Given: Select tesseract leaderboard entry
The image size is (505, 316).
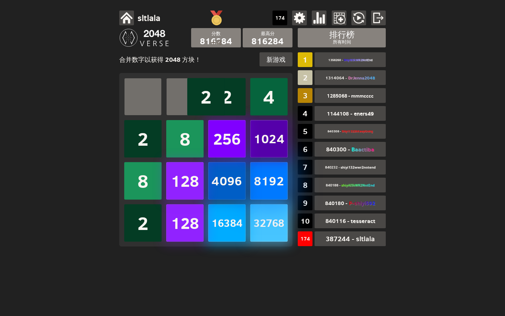Looking at the screenshot, I should click(x=350, y=221).
